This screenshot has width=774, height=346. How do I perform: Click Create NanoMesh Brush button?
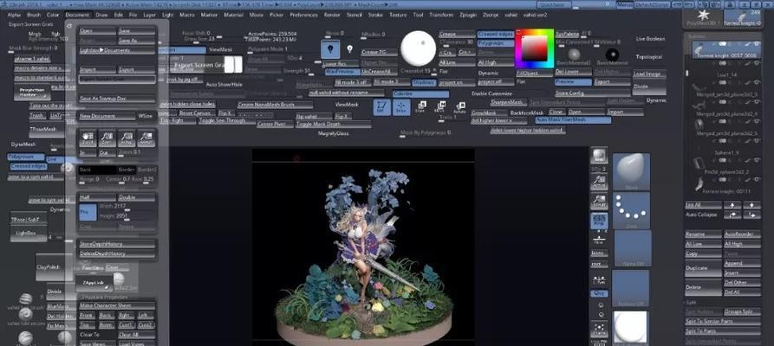275,105
